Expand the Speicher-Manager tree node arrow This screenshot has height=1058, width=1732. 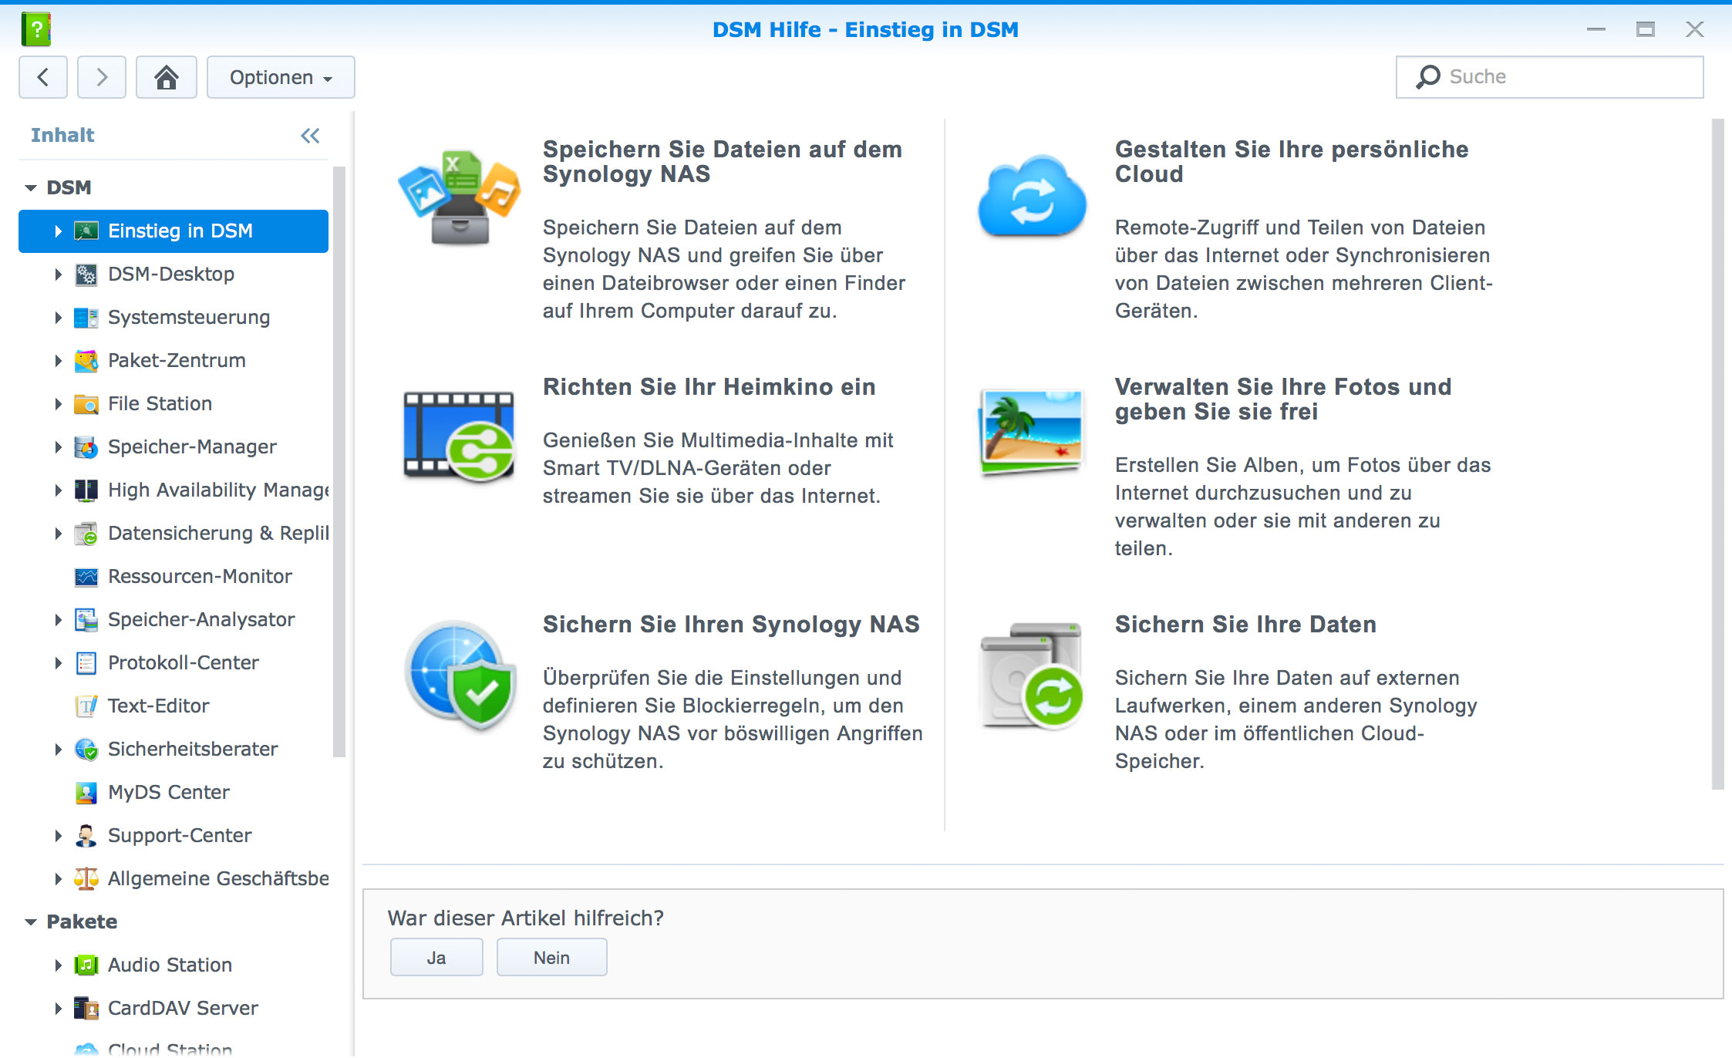(58, 446)
